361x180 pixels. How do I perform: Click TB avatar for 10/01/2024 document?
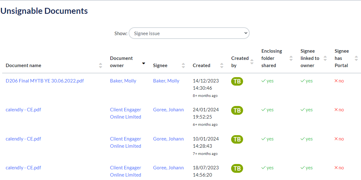(x=237, y=139)
